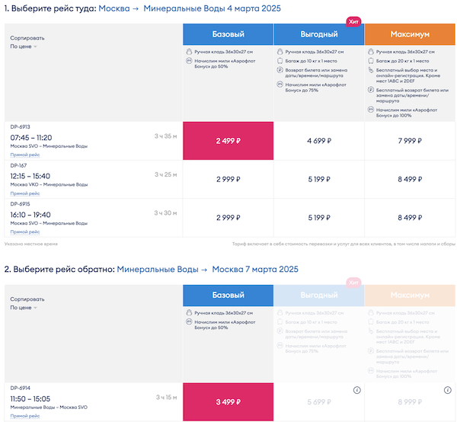457x422 pixels.
Task: Click hand luggage icon under outbound Базовый
Action: (188, 52)
